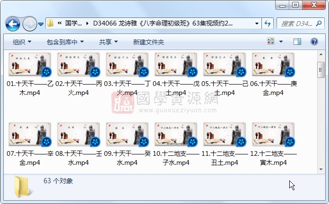This screenshot has height=204, width=329.
Task: Click file name 05.十天干——己土.mp4
Action: (x=225, y=88)
